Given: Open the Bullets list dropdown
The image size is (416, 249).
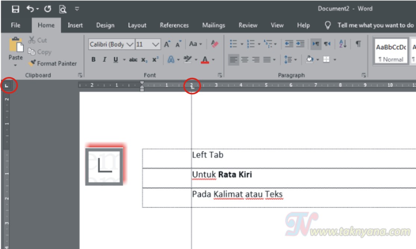Looking at the screenshot, I should pyautogui.click(x=242, y=44).
